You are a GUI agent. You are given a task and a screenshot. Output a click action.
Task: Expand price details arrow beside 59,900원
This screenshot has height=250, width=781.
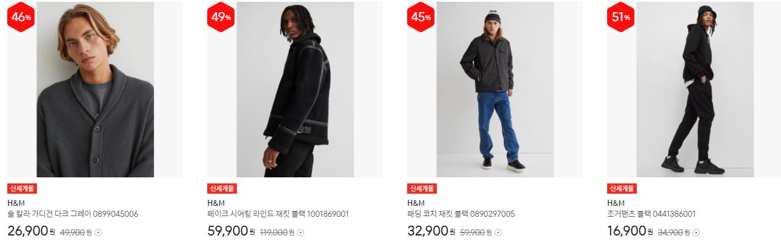coord(499,232)
